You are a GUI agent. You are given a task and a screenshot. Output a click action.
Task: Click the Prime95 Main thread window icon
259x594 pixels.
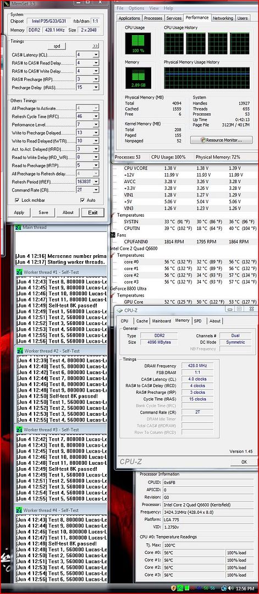[18, 227]
